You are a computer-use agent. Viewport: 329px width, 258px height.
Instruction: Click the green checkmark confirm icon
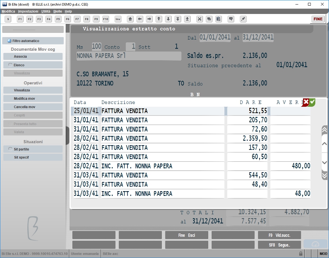(312, 102)
